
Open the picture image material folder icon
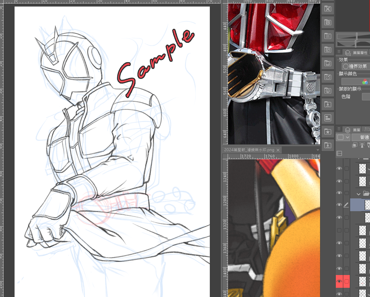click(x=328, y=63)
